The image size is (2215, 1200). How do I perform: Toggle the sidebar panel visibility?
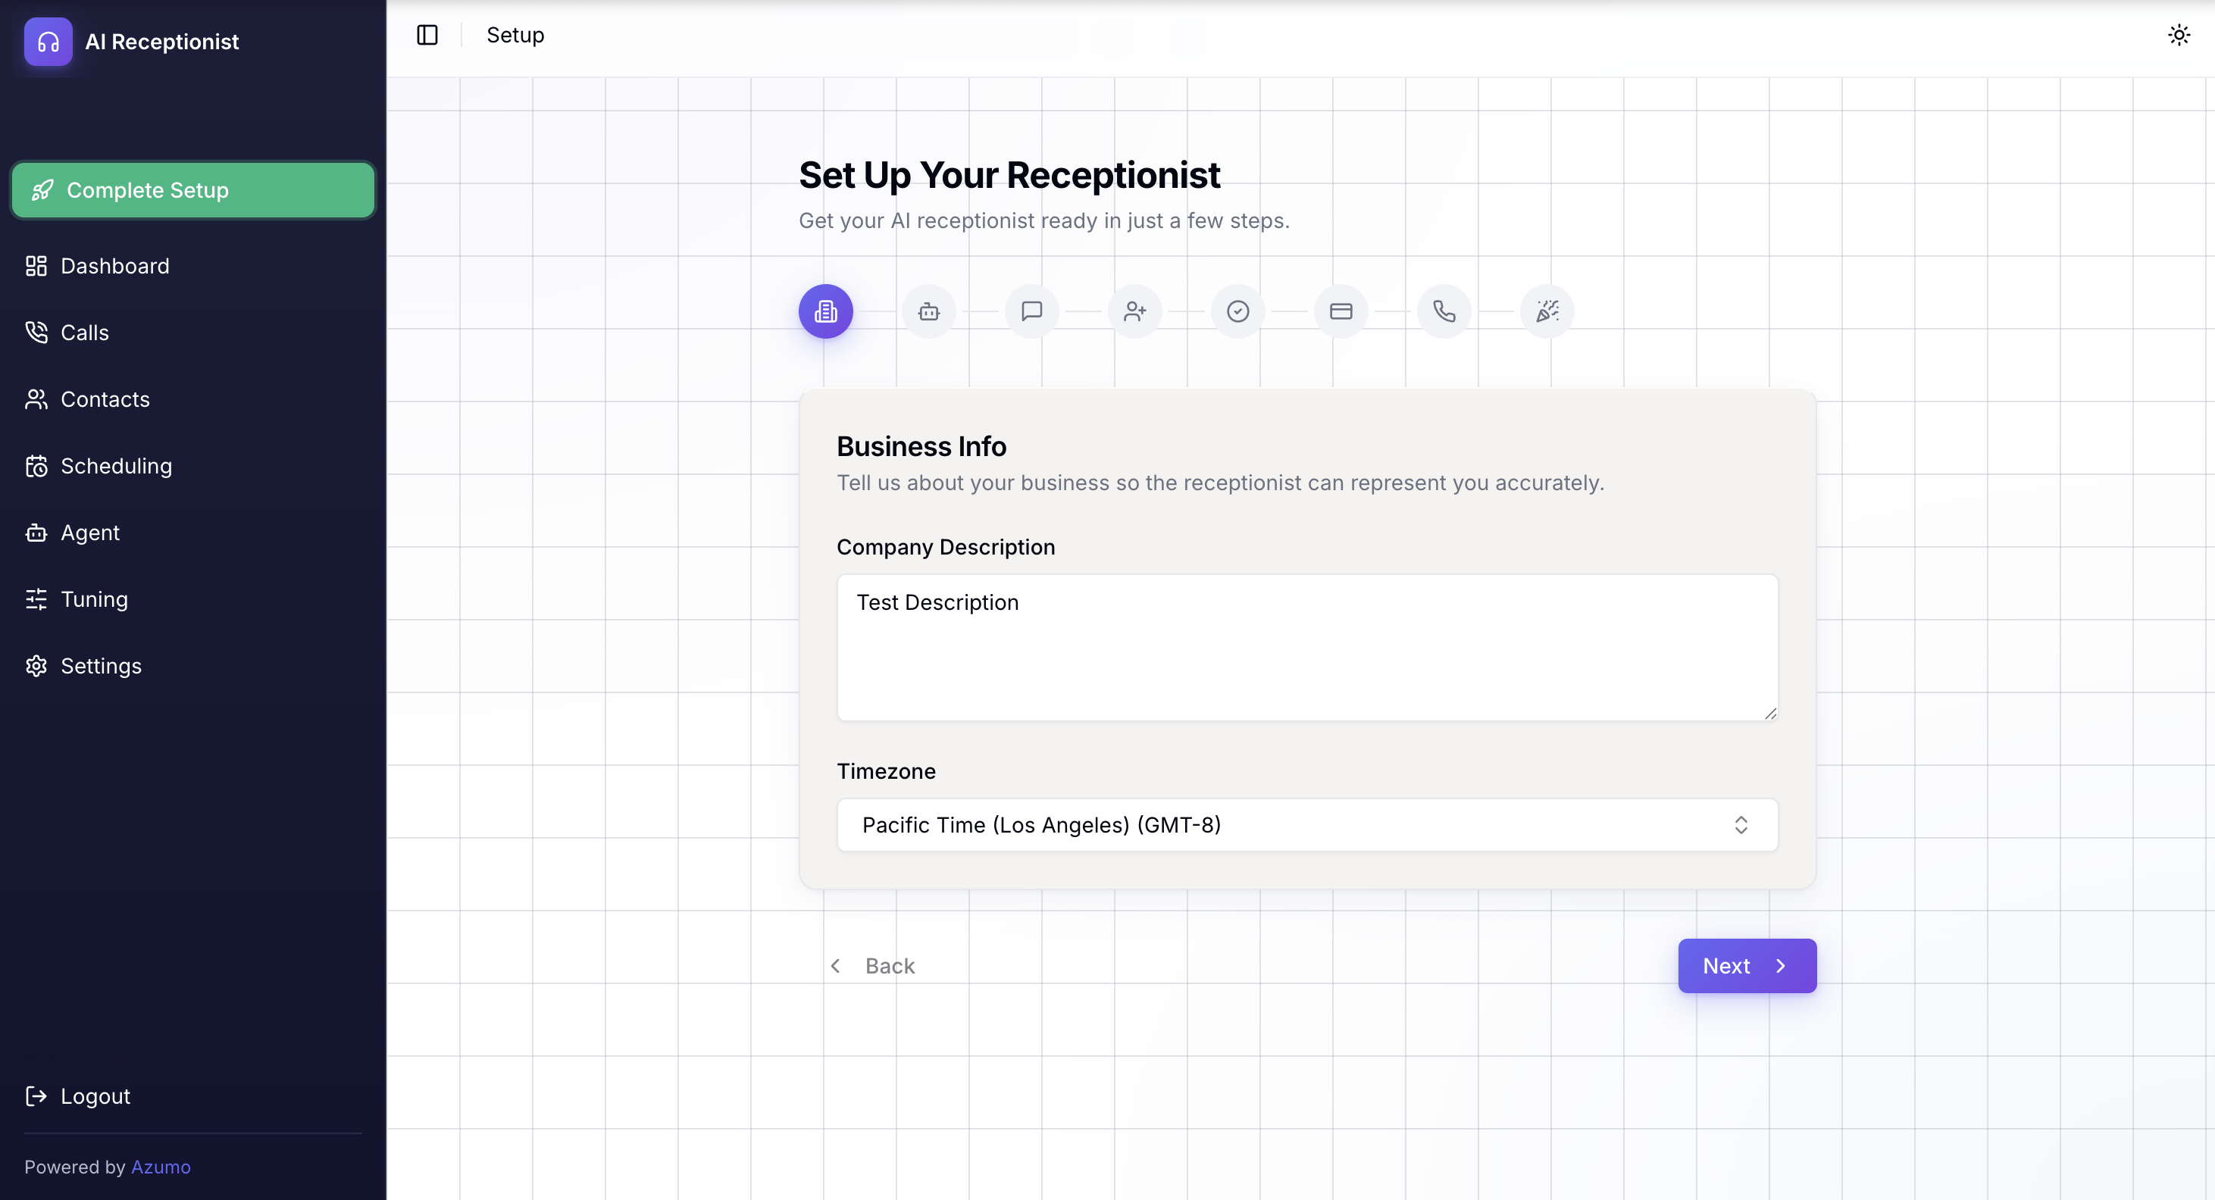tap(427, 36)
